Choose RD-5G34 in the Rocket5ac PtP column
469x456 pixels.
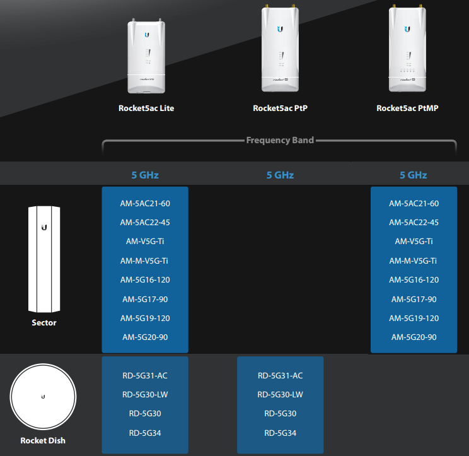(x=281, y=433)
